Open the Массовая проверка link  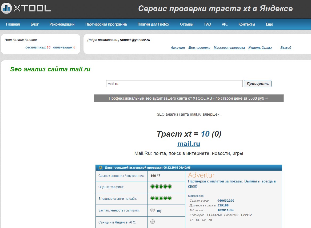pos(229,48)
